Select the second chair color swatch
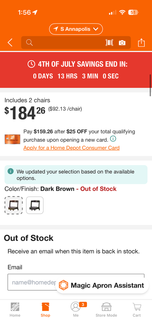 35,205
